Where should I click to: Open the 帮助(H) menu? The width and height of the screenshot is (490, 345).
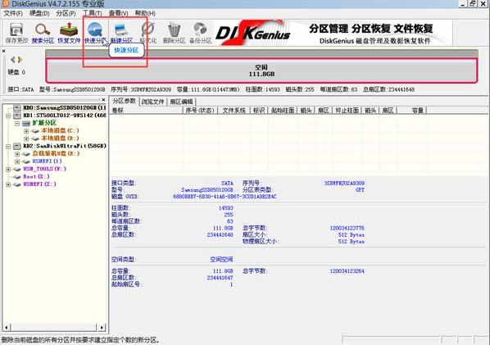[145, 13]
